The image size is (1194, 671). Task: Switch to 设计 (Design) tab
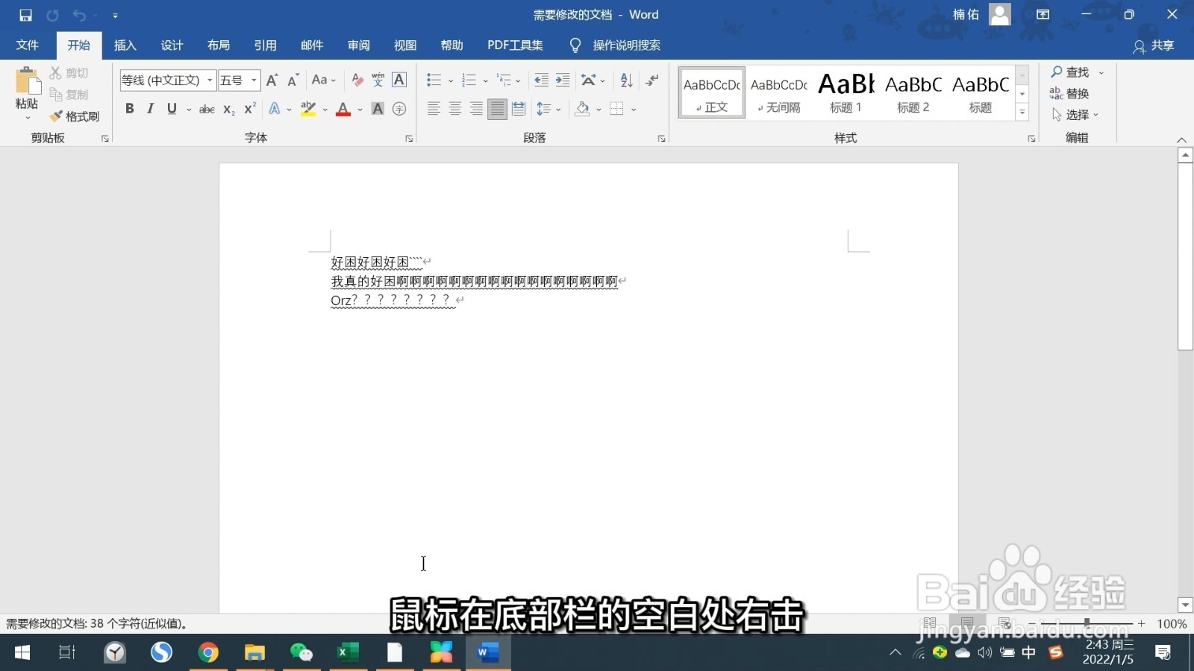point(172,45)
